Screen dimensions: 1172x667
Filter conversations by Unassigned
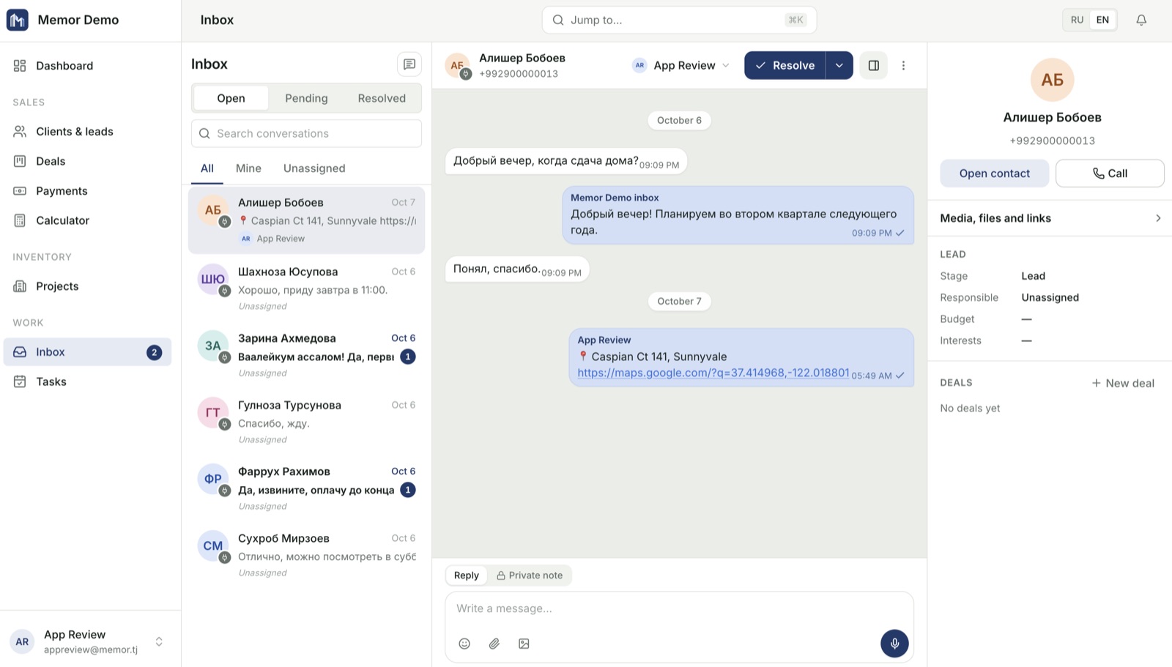pyautogui.click(x=314, y=168)
